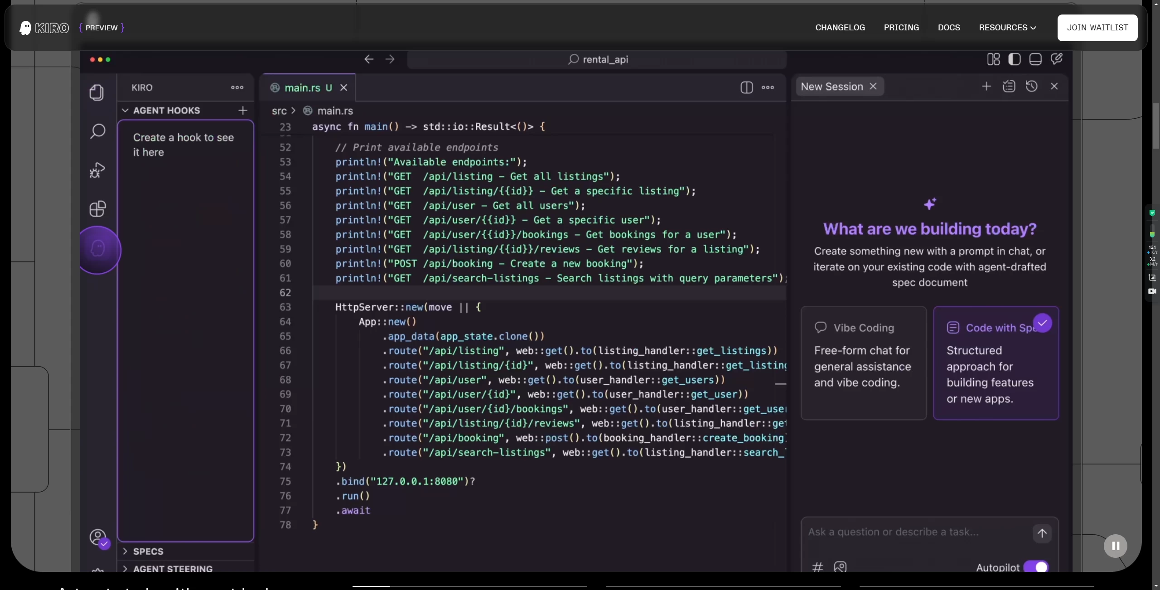Click the rental_api search bar

597,59
